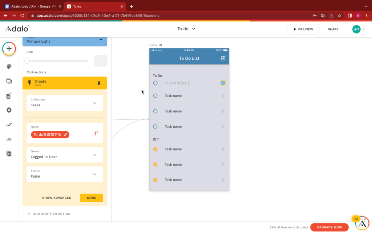Delete the Create Task action trash icon
This screenshot has height=233, width=372.
click(x=99, y=83)
